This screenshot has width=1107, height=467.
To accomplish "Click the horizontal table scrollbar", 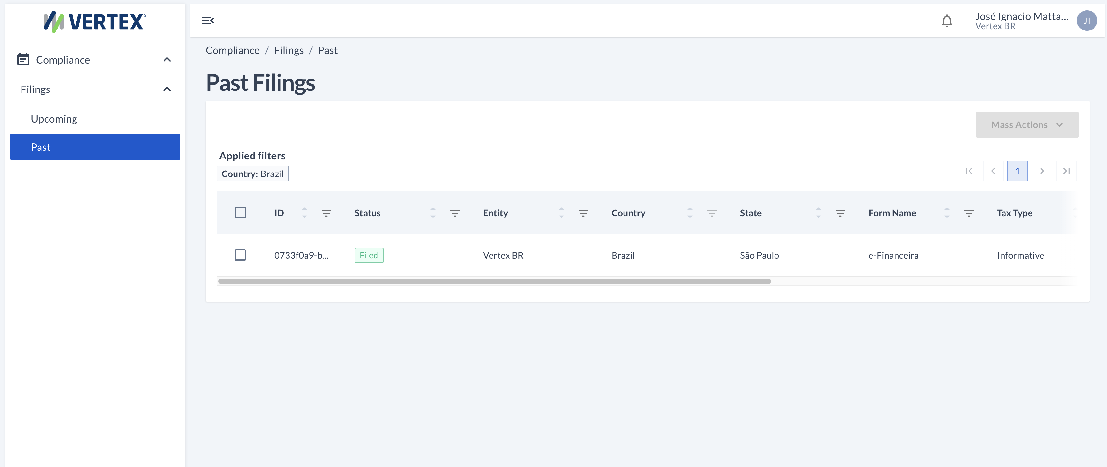I will (x=494, y=282).
